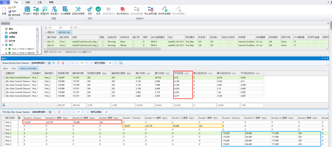Toggle 使能 checkbox for Qbv Tx row
This screenshot has height=147, width=332.
click(x=103, y=42)
